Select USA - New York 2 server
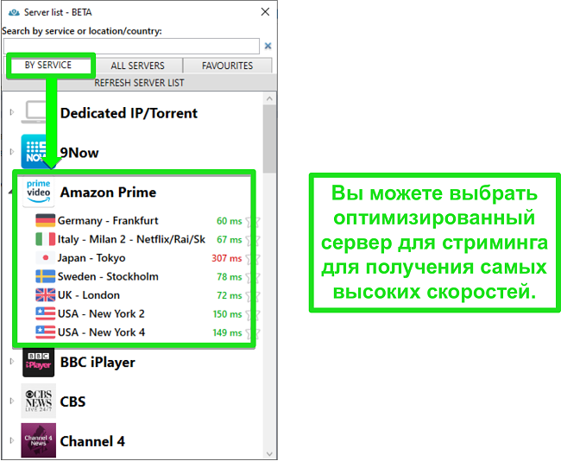Viewport: 561px width, 461px height. (x=101, y=313)
